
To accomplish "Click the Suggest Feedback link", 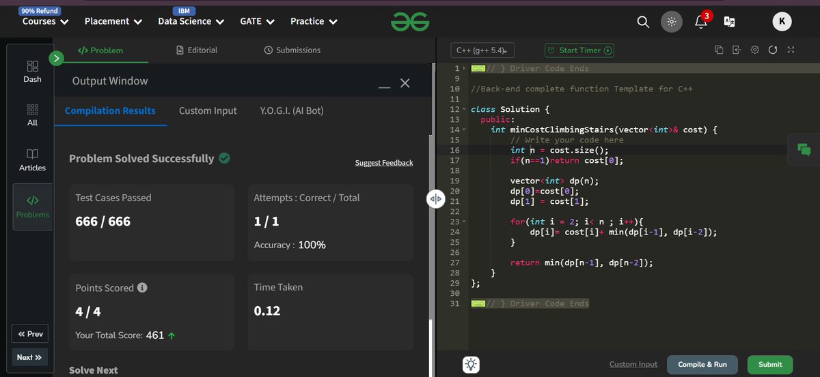I will [x=384, y=163].
